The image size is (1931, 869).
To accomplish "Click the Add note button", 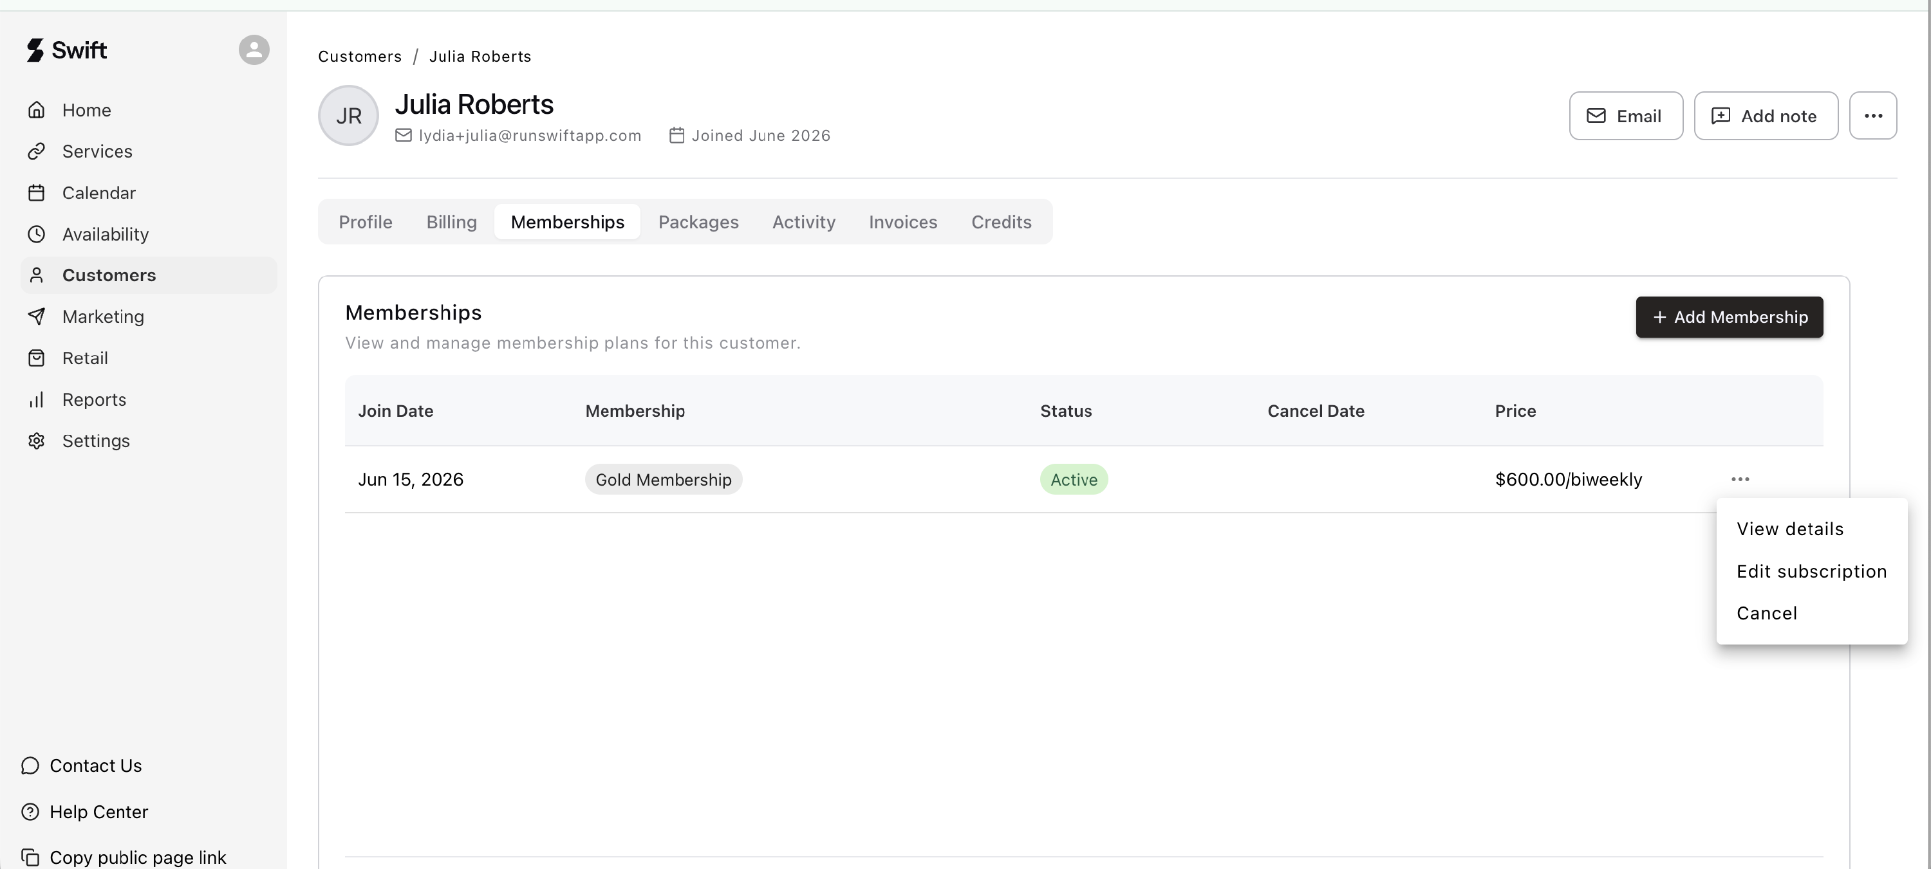I will click(x=1766, y=115).
